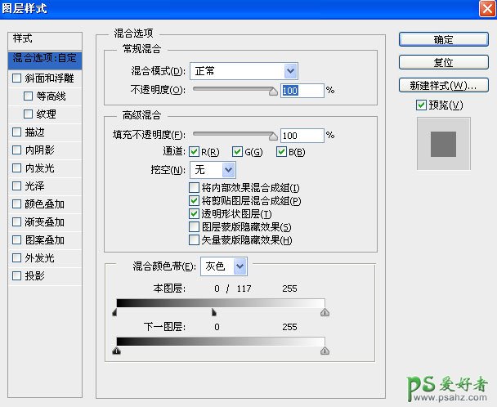Click the 复位 reset button
This screenshot has height=407, width=497.
(443, 62)
